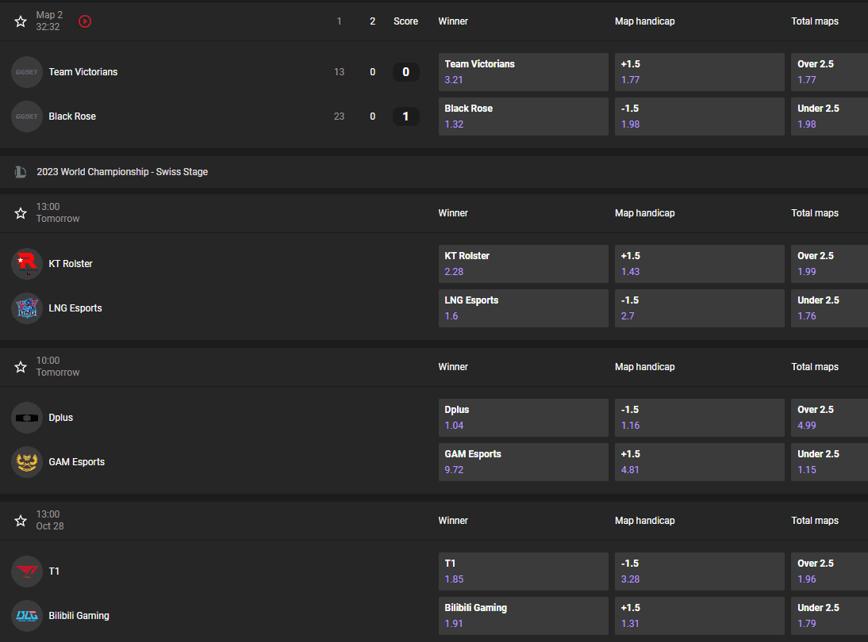
Task: Open Dplus team name
Action: 61,418
